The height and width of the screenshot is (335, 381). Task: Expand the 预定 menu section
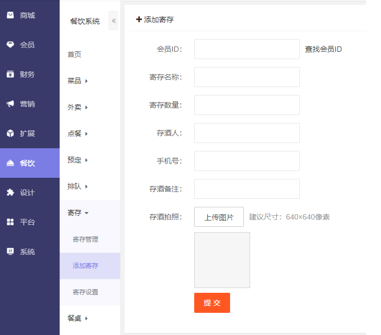coord(78,160)
